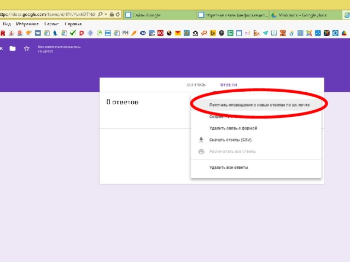Open the ОТВЕТЫ tab

229,85
